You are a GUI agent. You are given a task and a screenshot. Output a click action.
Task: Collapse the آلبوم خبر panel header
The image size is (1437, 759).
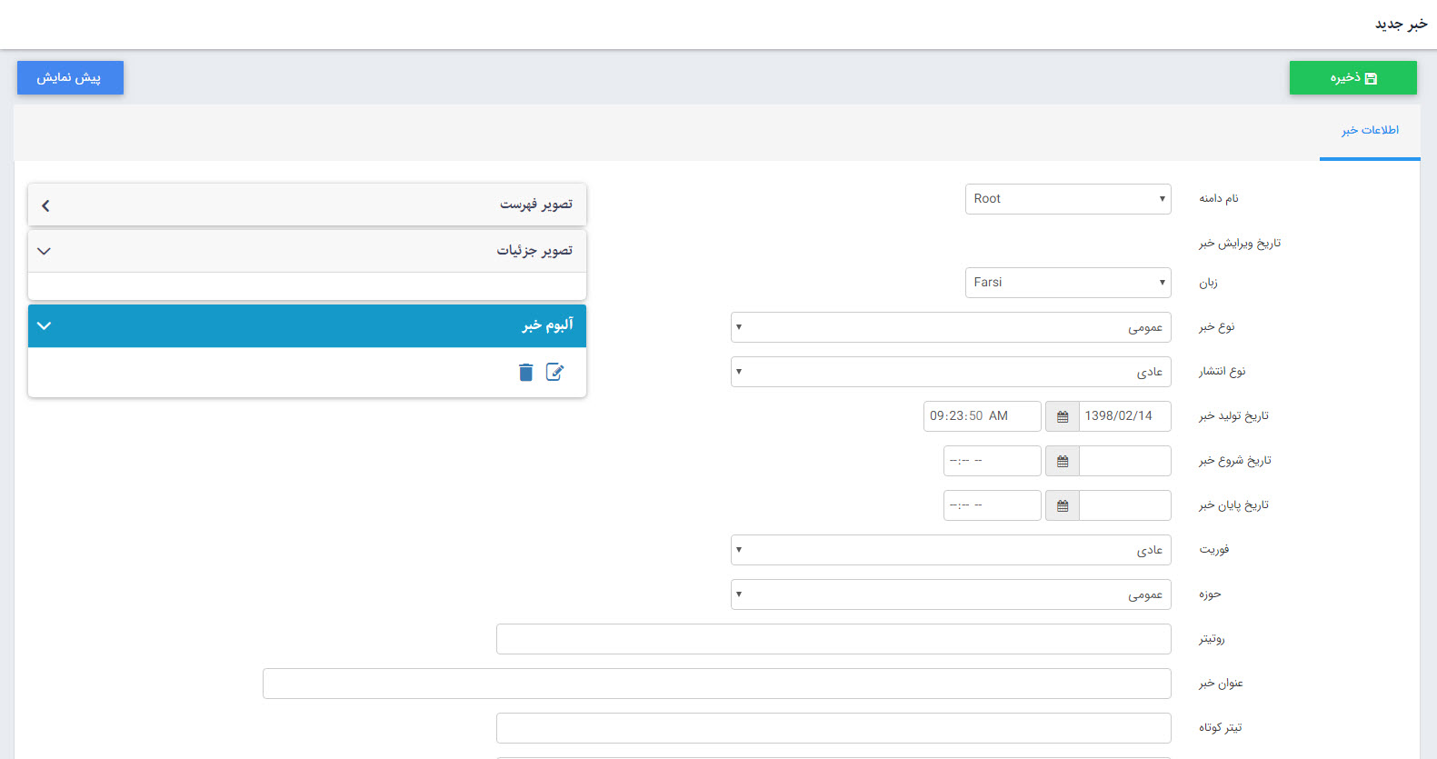(x=306, y=325)
